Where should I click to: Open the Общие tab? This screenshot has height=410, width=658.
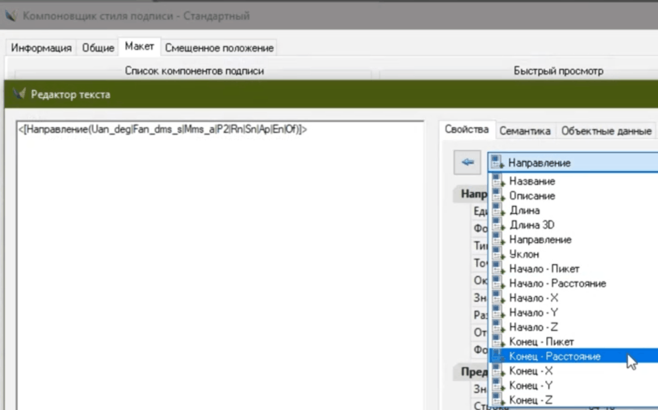[98, 48]
